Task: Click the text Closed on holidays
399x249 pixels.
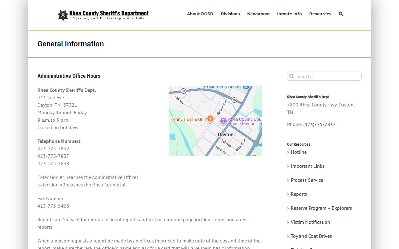Action: coord(58,127)
